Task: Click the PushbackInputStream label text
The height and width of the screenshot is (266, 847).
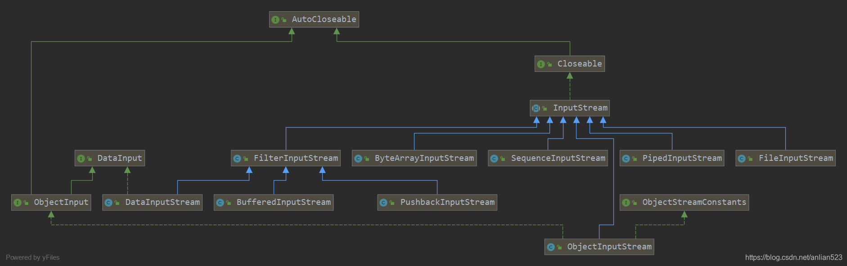Action: coord(447,202)
